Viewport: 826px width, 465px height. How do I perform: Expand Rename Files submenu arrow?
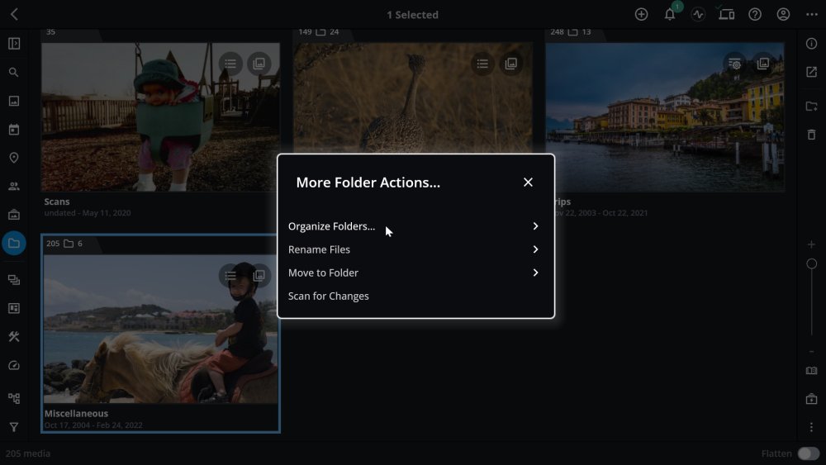pos(535,249)
